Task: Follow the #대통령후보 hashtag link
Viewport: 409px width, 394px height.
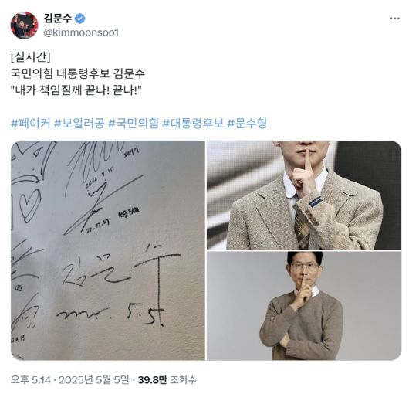Action: (x=193, y=123)
